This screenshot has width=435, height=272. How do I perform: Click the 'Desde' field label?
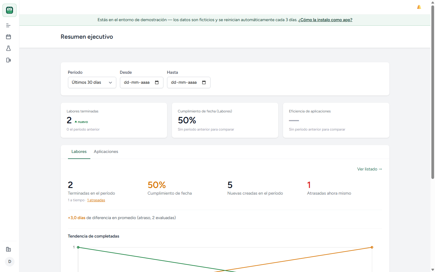click(x=126, y=73)
